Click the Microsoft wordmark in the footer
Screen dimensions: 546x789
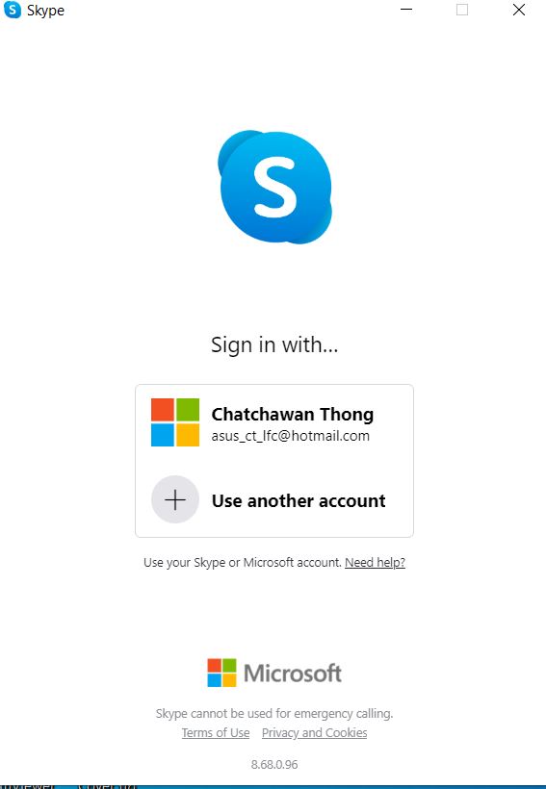pyautogui.click(x=293, y=674)
